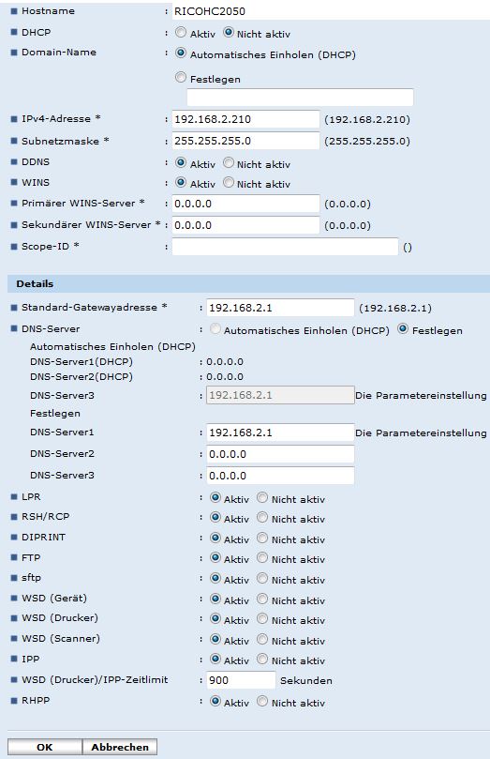Click the Subnetzmaske input field
490x759 pixels.
[245, 141]
